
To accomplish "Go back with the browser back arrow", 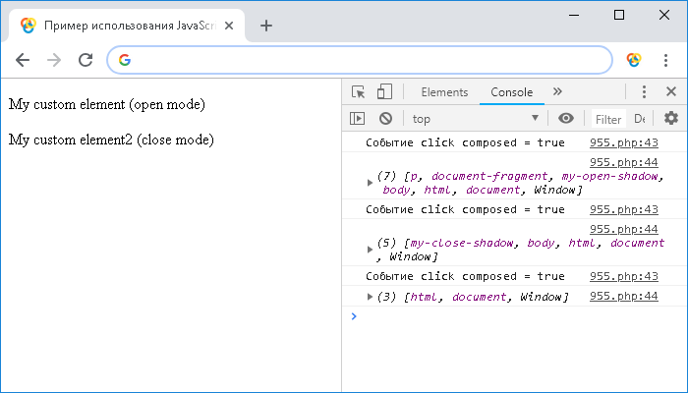I will click(x=23, y=60).
